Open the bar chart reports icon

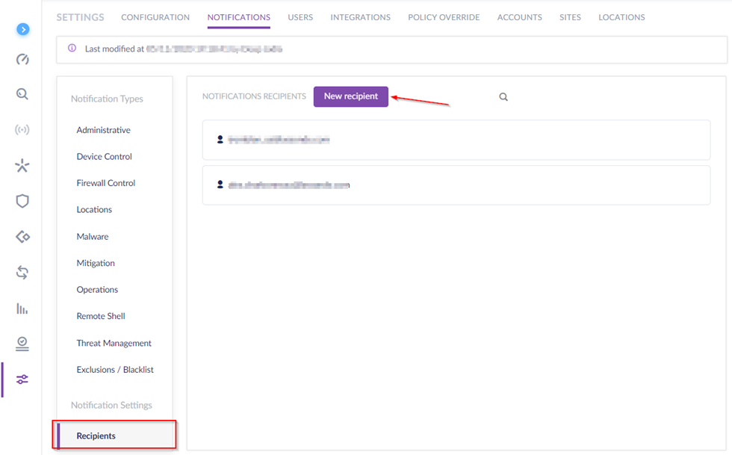click(22, 308)
